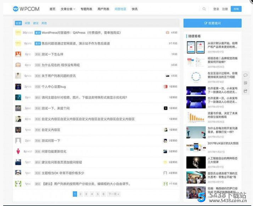Open question 【建议】用户列表的按照用户分组分类
Viewport: 253px width, 206px height.
click(87, 184)
